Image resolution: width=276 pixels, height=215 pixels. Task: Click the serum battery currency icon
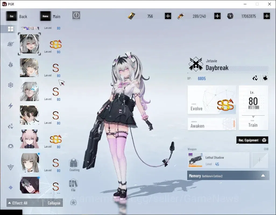[x=181, y=16]
